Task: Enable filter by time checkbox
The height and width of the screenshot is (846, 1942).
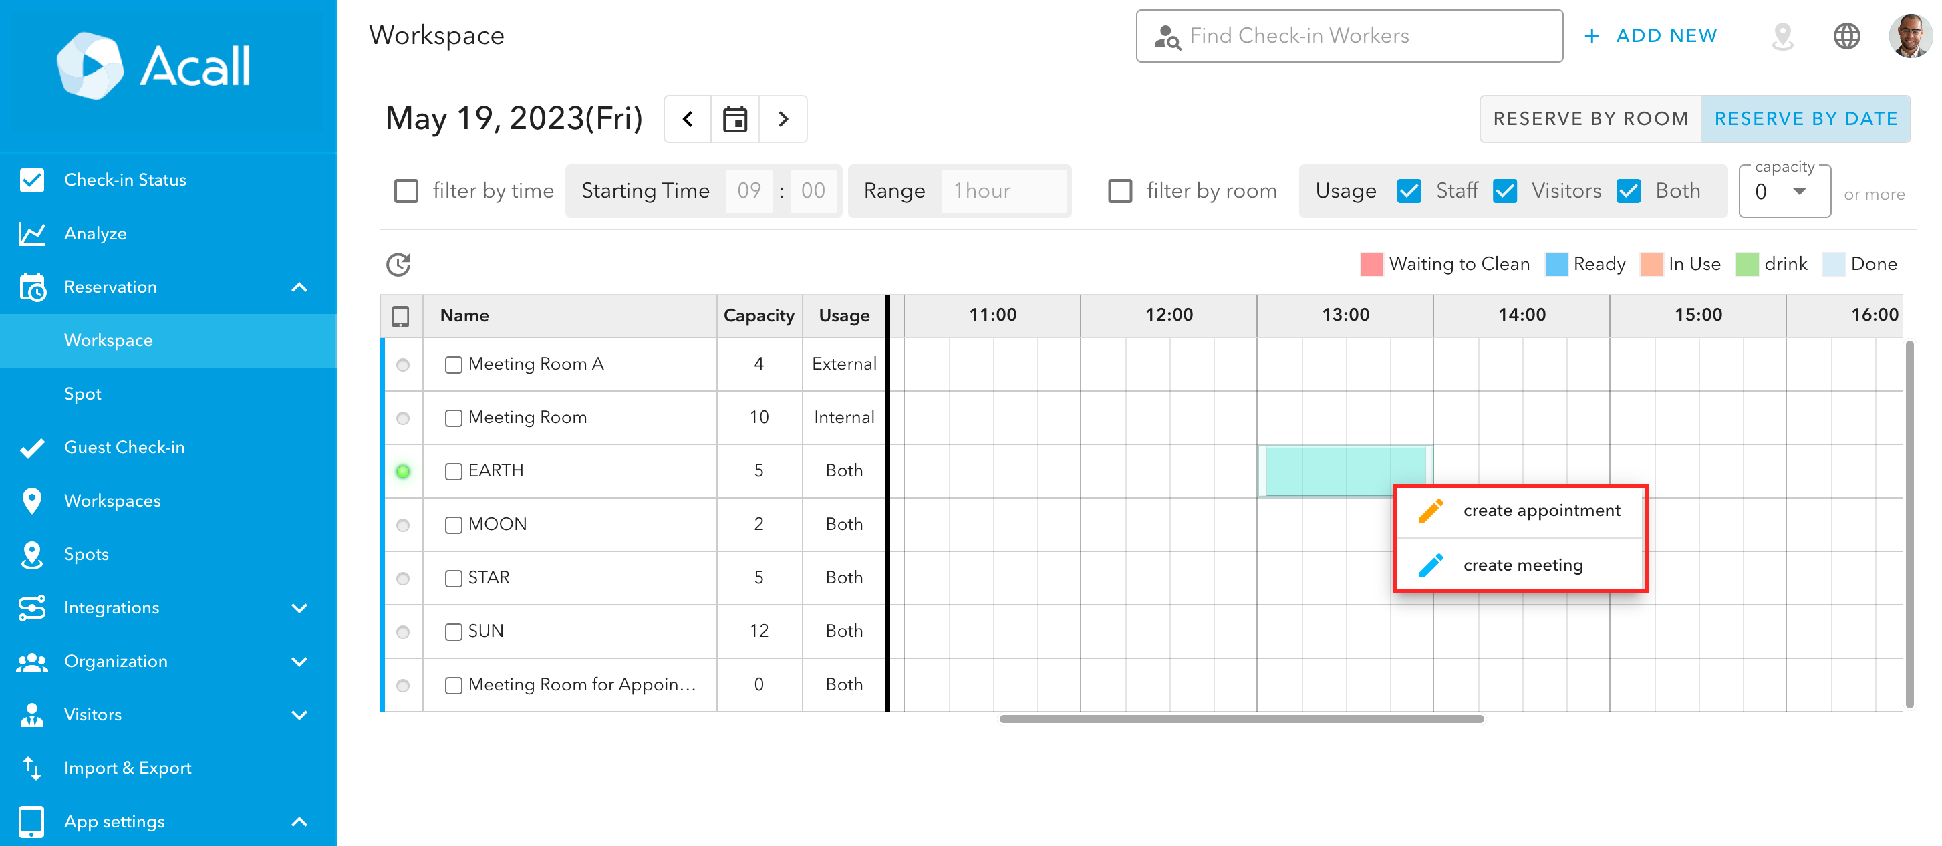Action: pos(406,190)
